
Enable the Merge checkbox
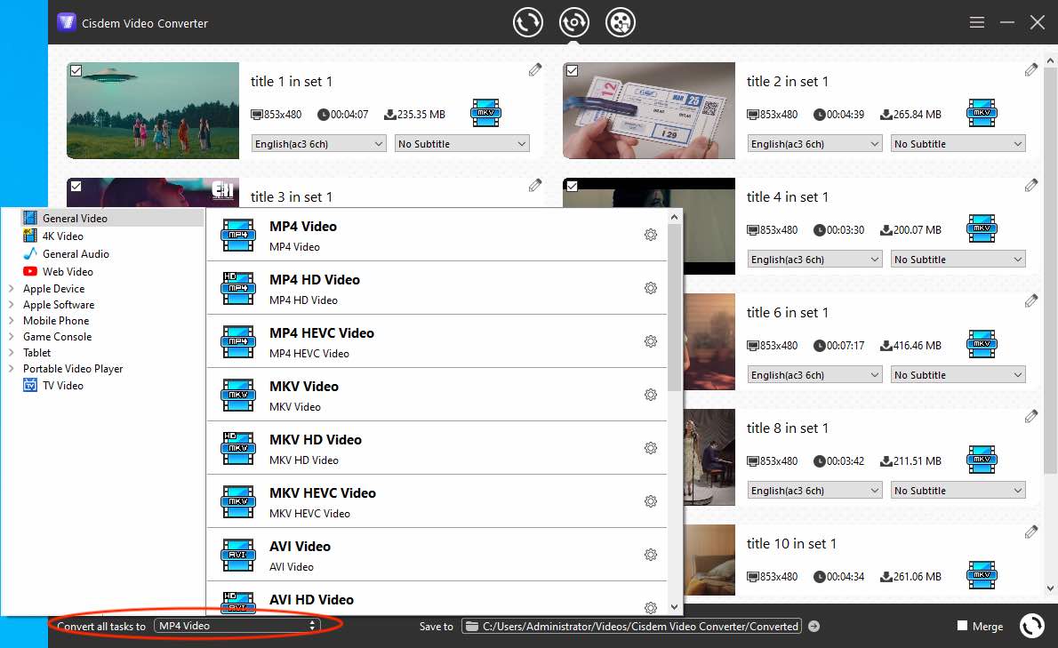[963, 626]
